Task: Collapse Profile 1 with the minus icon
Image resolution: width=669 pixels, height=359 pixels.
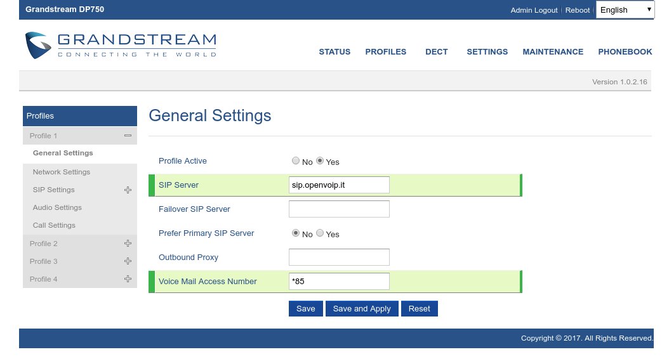Action: tap(128, 136)
